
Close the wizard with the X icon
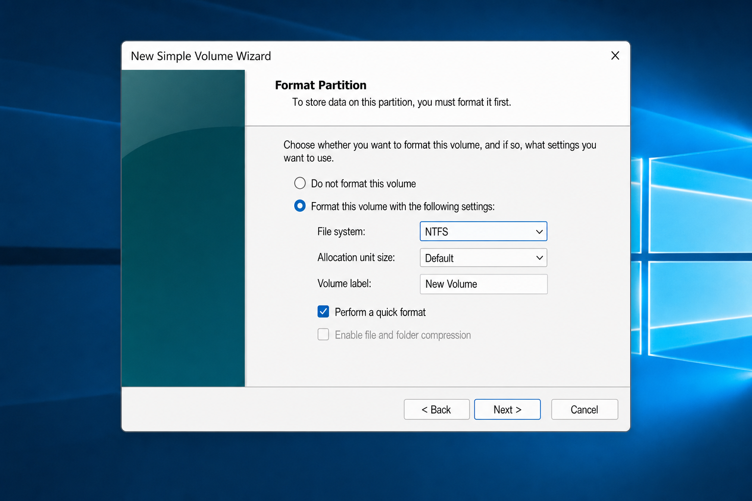pos(615,56)
